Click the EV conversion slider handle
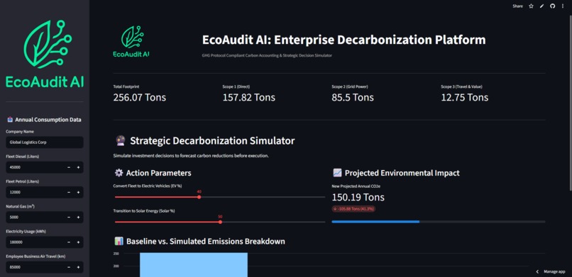Viewport: 572px width, 277px height. click(199, 197)
